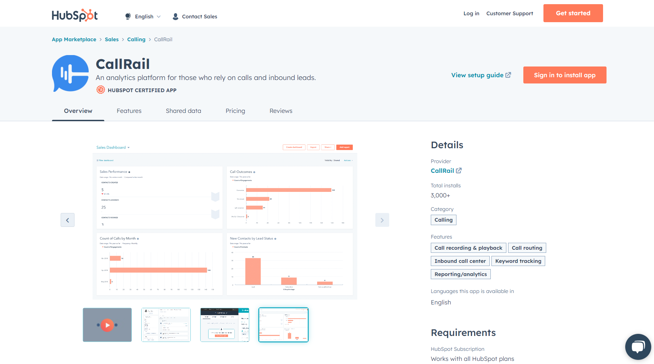
Task: Click the provider external link icon
Action: 459,170
